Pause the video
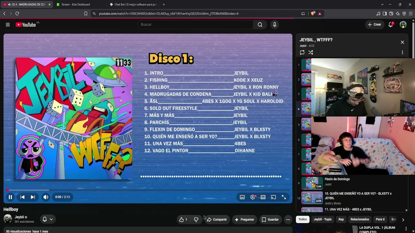The image size is (415, 233). coord(10,197)
